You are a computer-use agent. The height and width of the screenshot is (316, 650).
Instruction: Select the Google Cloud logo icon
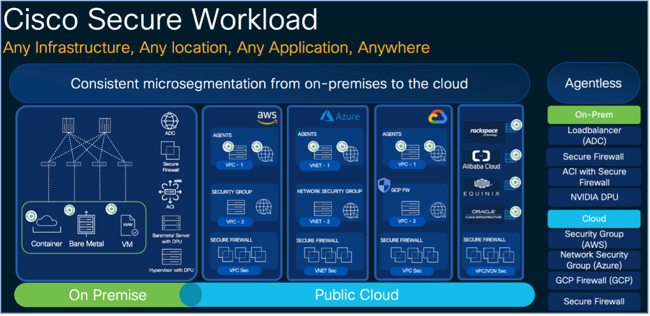pyautogui.click(x=438, y=117)
